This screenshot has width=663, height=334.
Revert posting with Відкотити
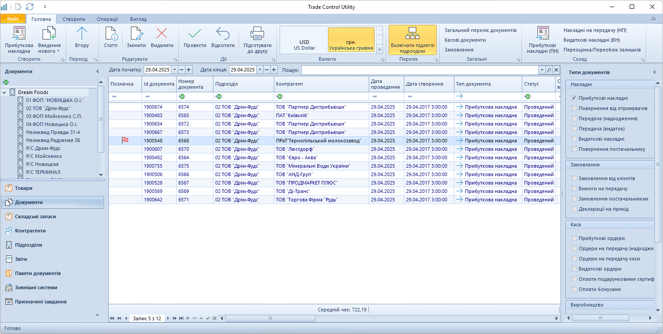pyautogui.click(x=223, y=37)
